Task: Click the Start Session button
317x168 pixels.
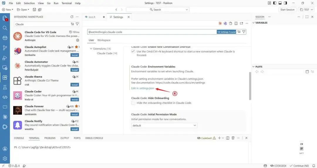Action: tap(287, 9)
